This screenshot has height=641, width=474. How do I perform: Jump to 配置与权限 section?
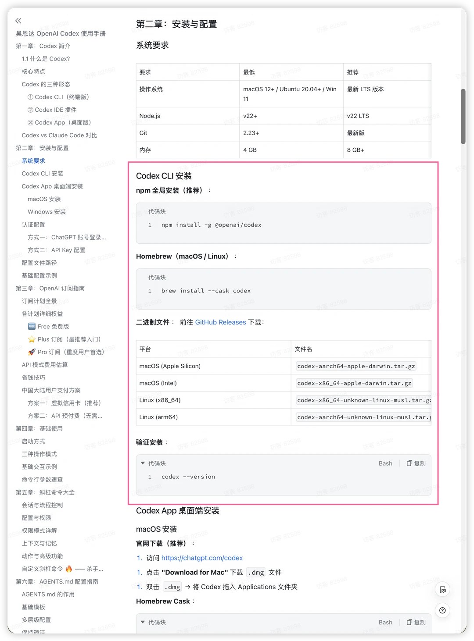coord(36,518)
